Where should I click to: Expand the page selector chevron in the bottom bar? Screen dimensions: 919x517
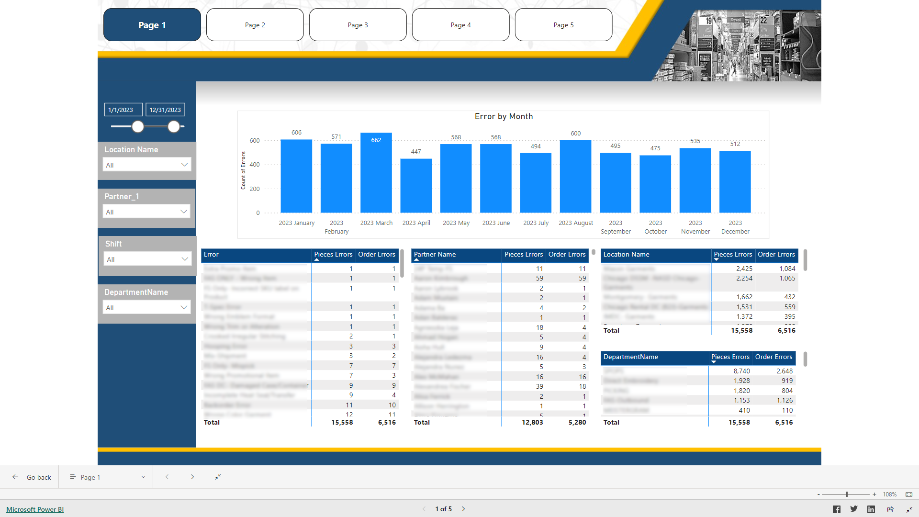click(x=143, y=477)
